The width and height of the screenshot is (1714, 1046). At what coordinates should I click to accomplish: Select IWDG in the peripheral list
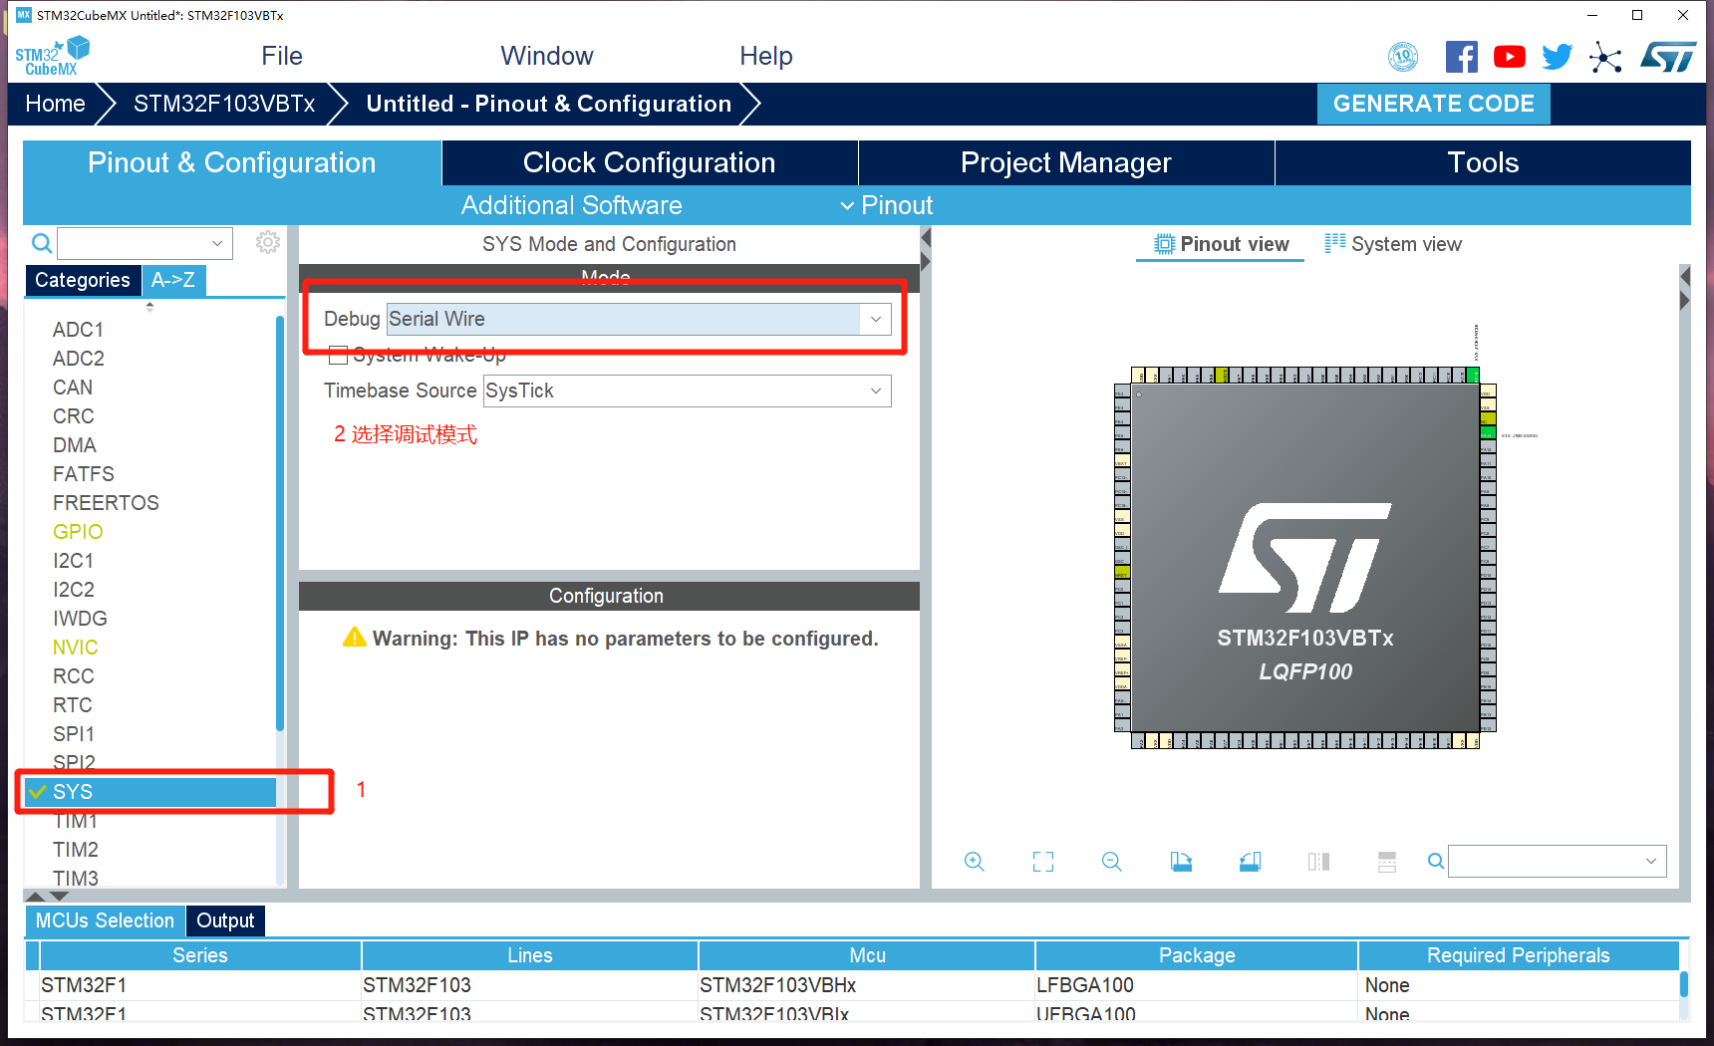(80, 619)
